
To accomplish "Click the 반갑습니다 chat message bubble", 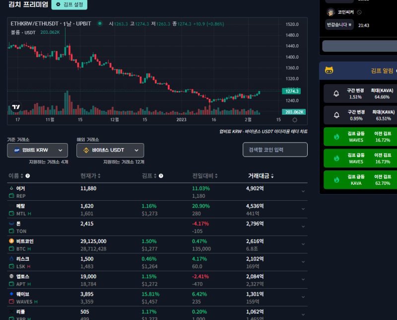I will (x=339, y=24).
